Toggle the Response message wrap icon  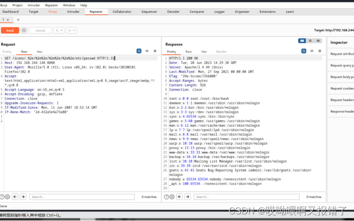click(x=304, y=51)
